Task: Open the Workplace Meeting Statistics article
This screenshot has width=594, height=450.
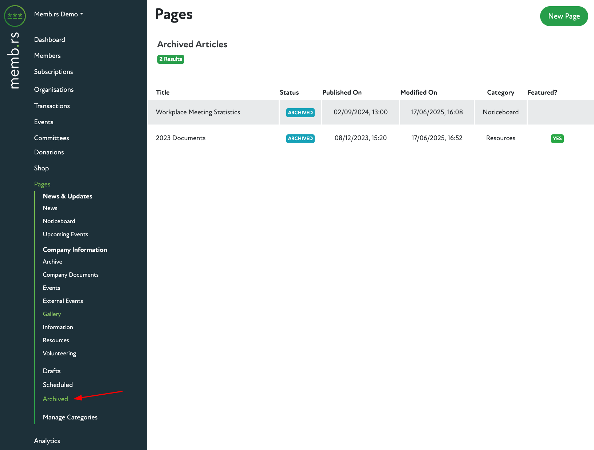Action: click(198, 112)
